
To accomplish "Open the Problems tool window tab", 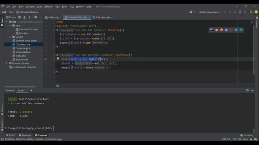I will (25, 135).
